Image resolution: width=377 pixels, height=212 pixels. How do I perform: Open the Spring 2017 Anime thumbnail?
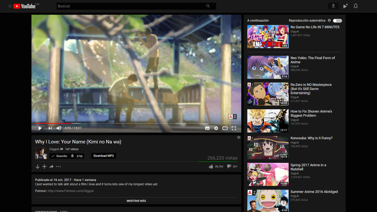[268, 174]
